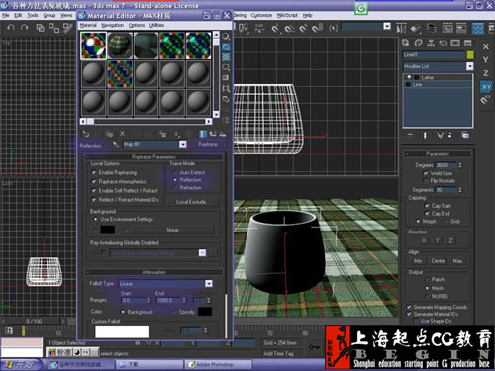Click the Start range input field
The width and height of the screenshot is (495, 371).
pyautogui.click(x=133, y=300)
